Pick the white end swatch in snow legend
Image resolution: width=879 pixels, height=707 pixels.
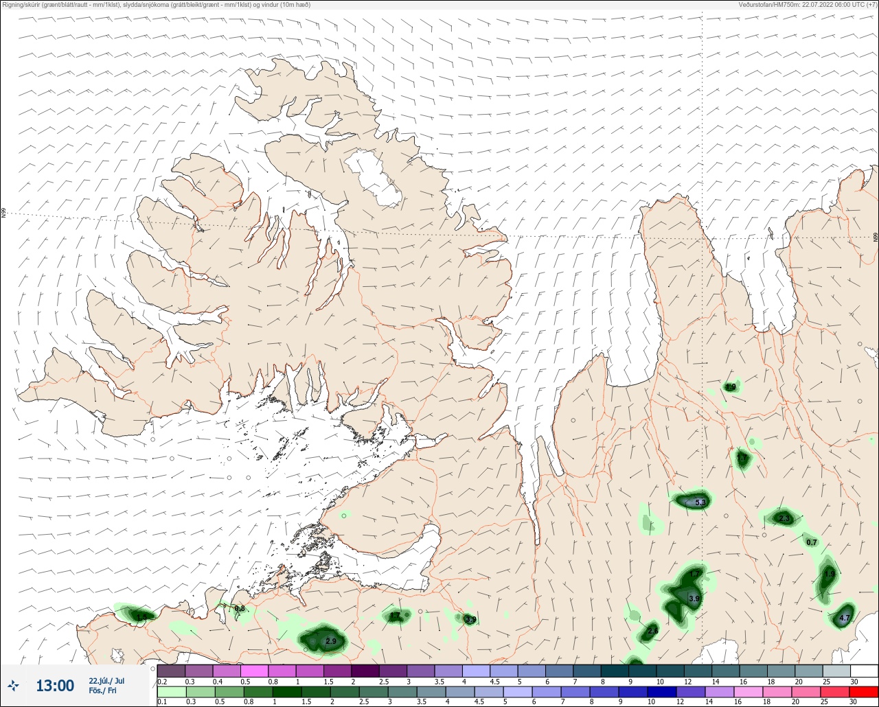point(864,671)
